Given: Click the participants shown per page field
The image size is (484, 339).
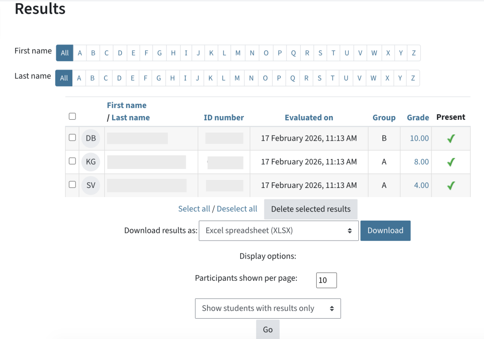Looking at the screenshot, I should point(326,280).
